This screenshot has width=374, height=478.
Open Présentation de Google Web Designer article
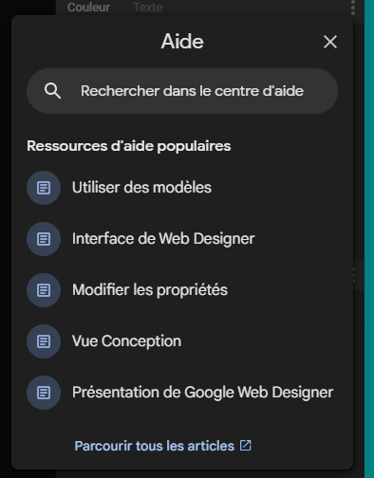point(202,393)
